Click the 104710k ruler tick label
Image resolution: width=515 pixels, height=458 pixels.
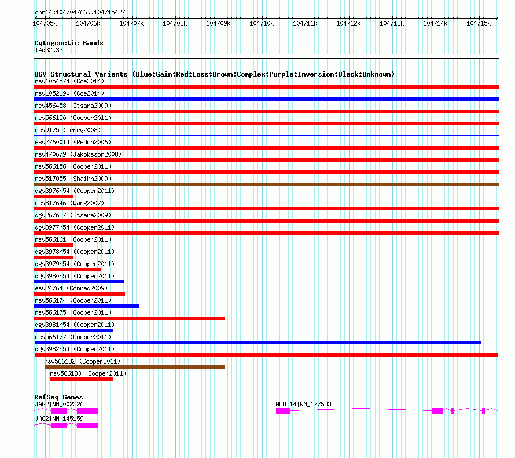tap(262, 23)
